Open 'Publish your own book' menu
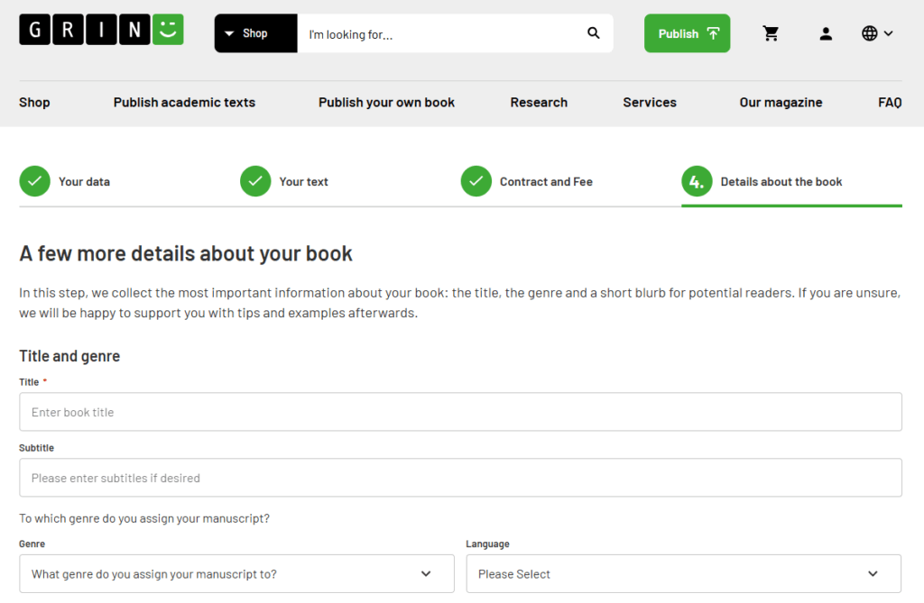Screen dimensions: 924x603 pyautogui.click(x=386, y=103)
